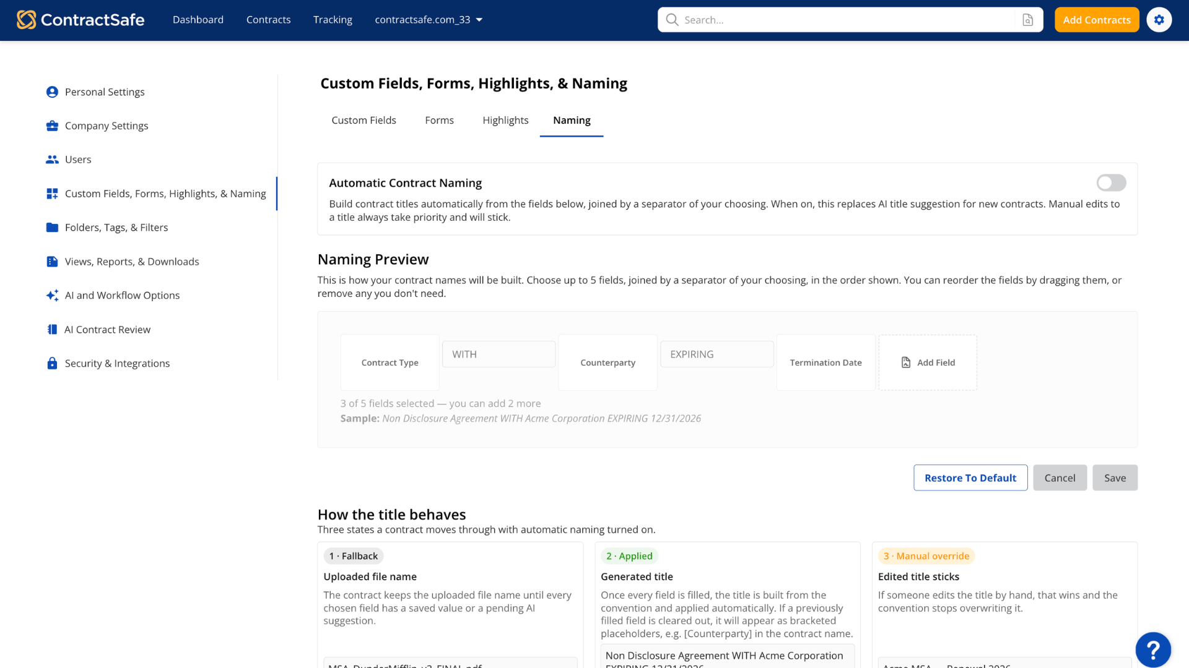This screenshot has width=1189, height=668.
Task: Click the Cancel button
Action: pyautogui.click(x=1060, y=477)
